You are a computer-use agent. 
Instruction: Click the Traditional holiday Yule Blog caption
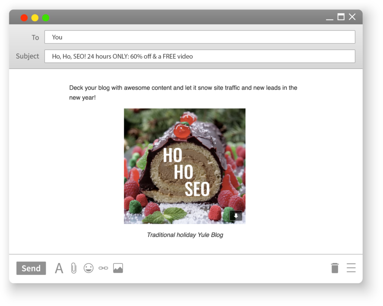point(185,235)
